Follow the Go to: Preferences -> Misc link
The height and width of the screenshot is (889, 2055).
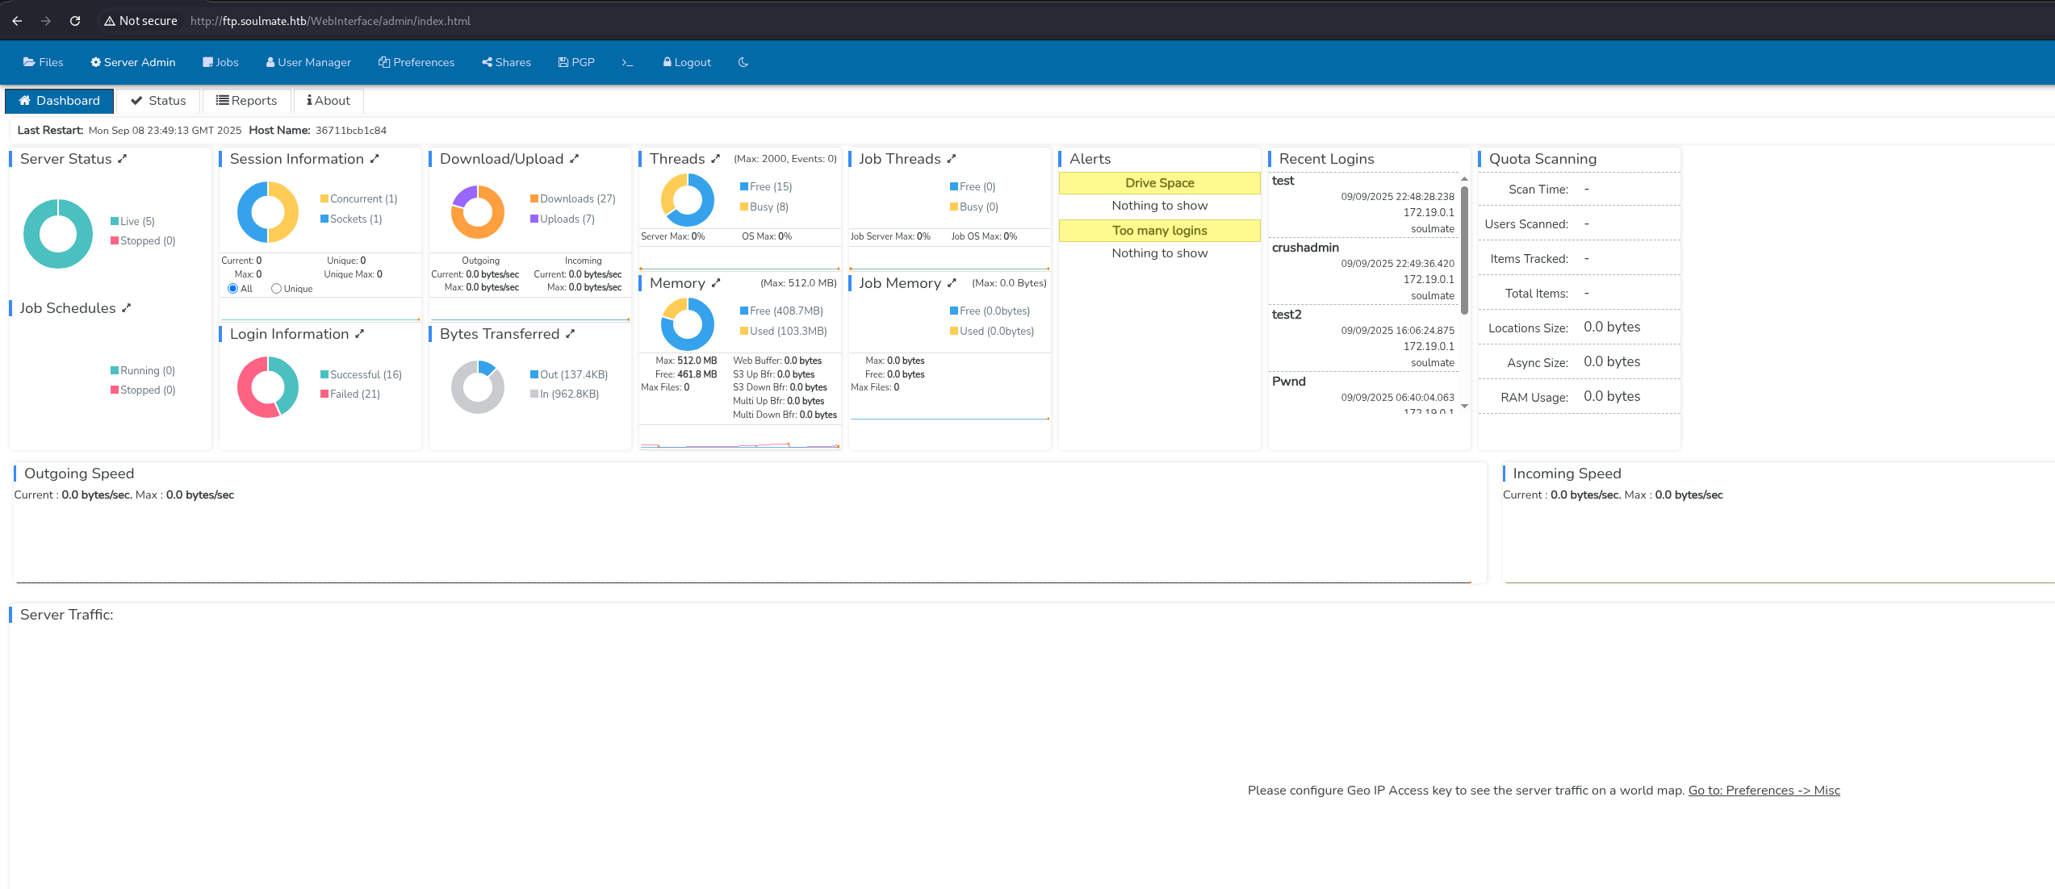point(1764,790)
